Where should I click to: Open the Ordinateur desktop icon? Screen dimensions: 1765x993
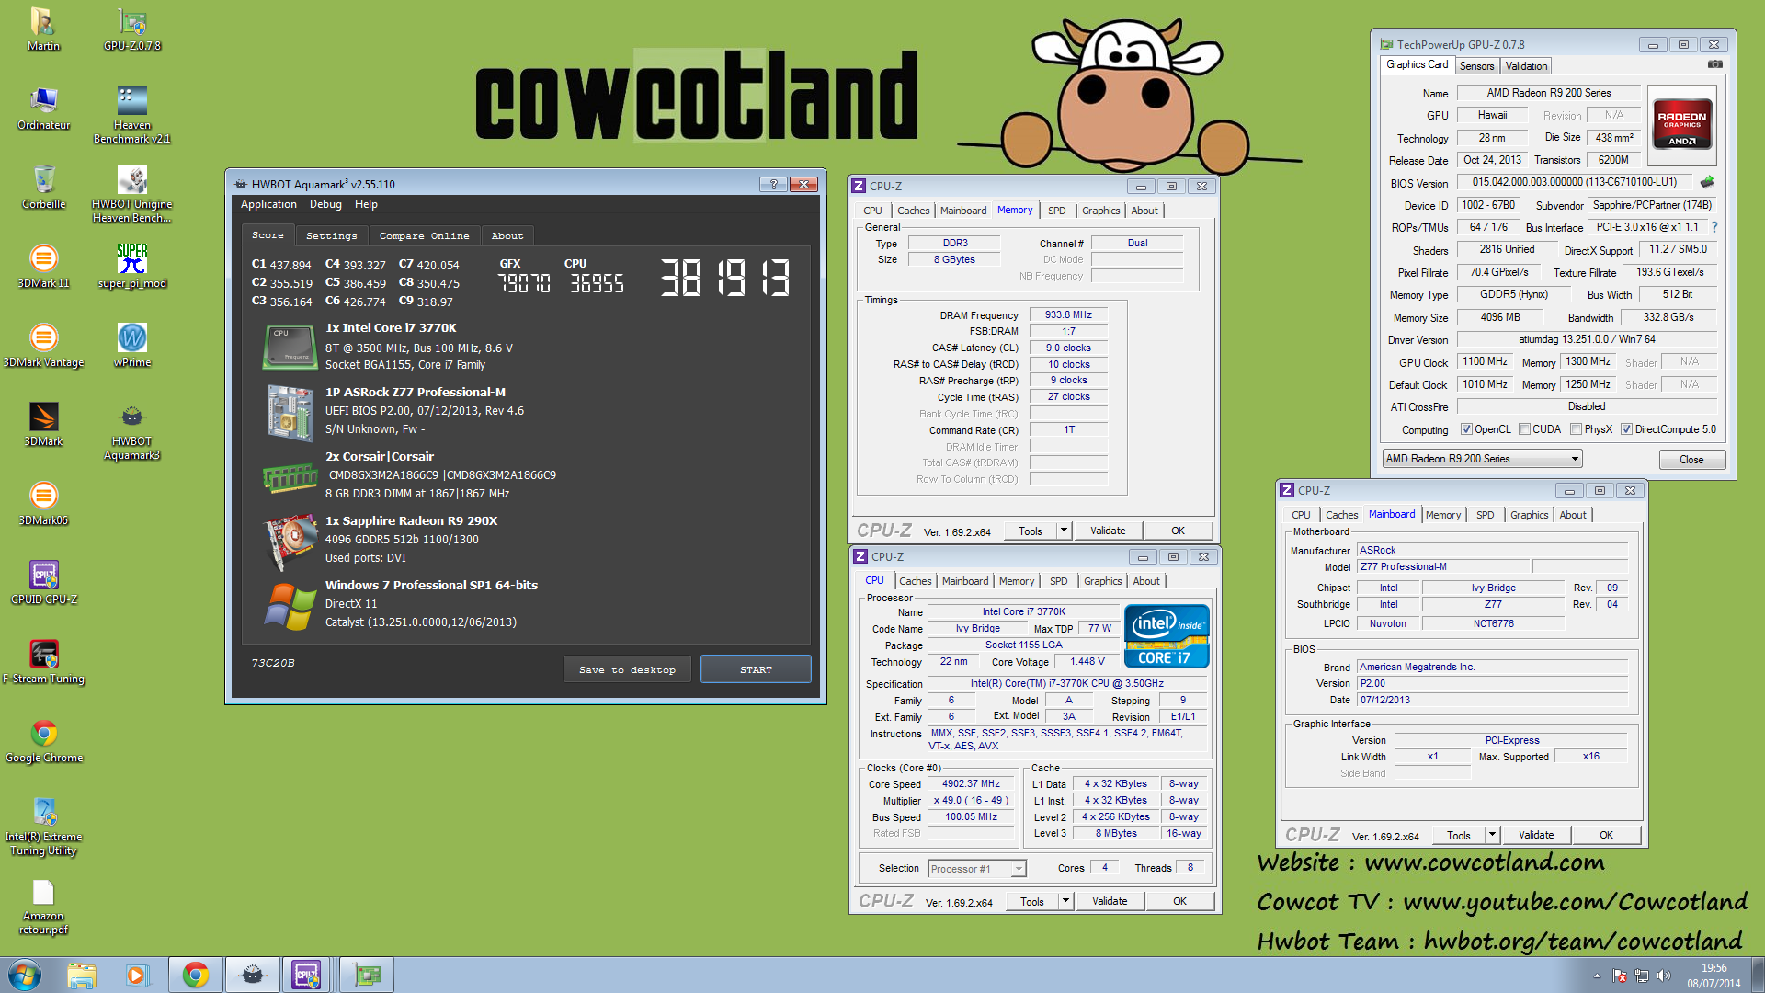point(43,108)
